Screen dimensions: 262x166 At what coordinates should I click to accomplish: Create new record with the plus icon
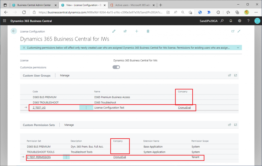click(x=137, y=31)
